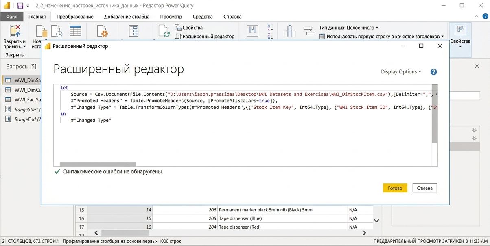
Task: Click the Tape dispenser (Blue) cell
Action: click(x=282, y=218)
